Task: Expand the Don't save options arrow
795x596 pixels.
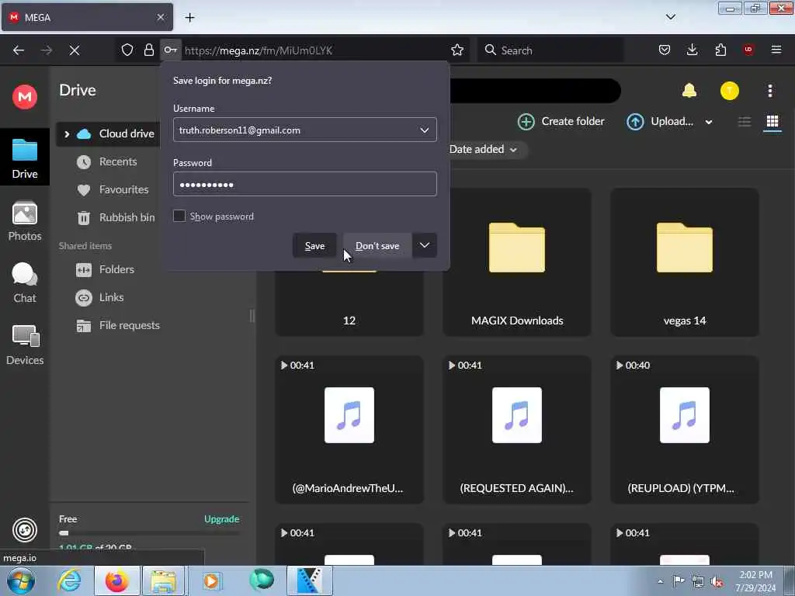Action: tap(425, 245)
